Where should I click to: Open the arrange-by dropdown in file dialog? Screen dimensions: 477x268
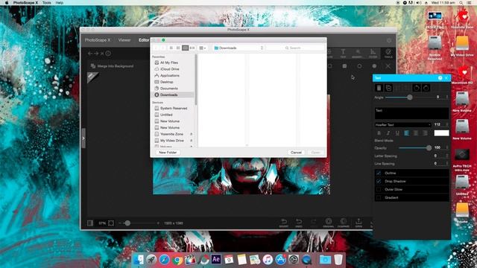pyautogui.click(x=202, y=48)
